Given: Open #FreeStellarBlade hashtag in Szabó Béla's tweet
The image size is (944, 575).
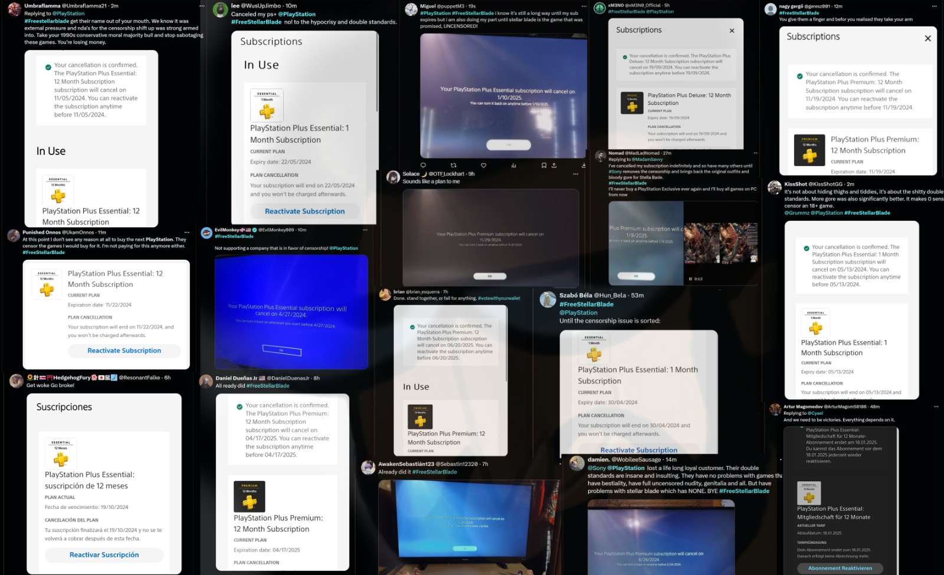Looking at the screenshot, I should point(586,304).
